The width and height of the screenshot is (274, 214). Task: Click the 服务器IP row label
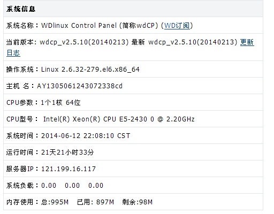coord(20,169)
